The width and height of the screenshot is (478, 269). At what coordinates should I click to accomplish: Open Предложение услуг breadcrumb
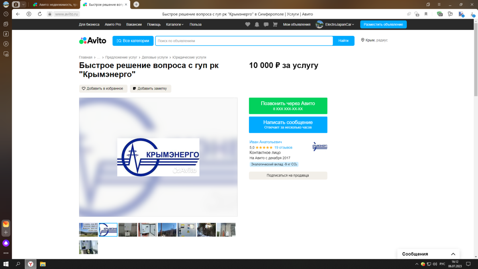pyautogui.click(x=121, y=57)
